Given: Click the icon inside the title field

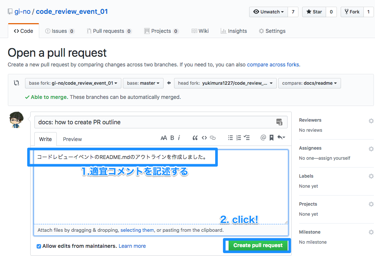Looking at the screenshot, I should click(x=279, y=122).
